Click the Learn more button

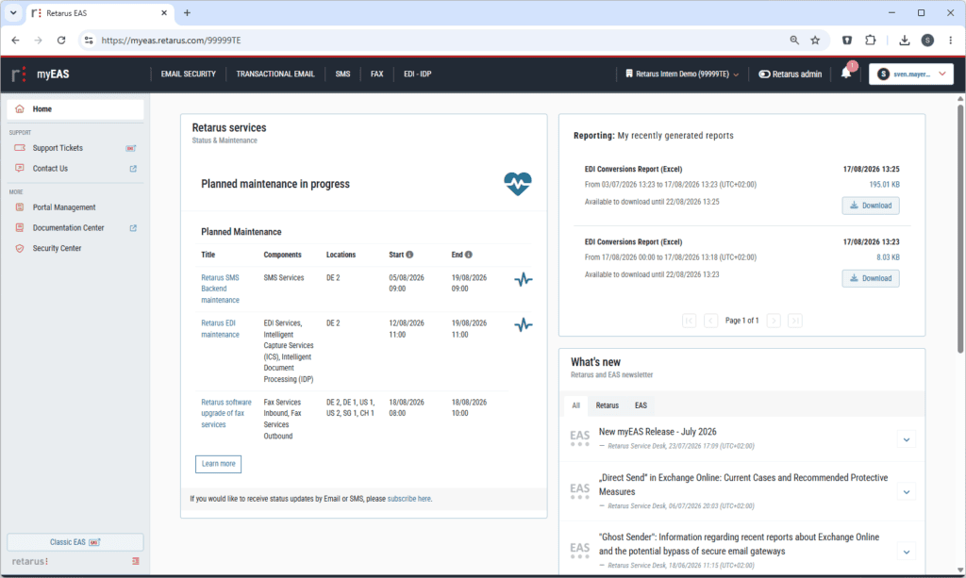218,464
